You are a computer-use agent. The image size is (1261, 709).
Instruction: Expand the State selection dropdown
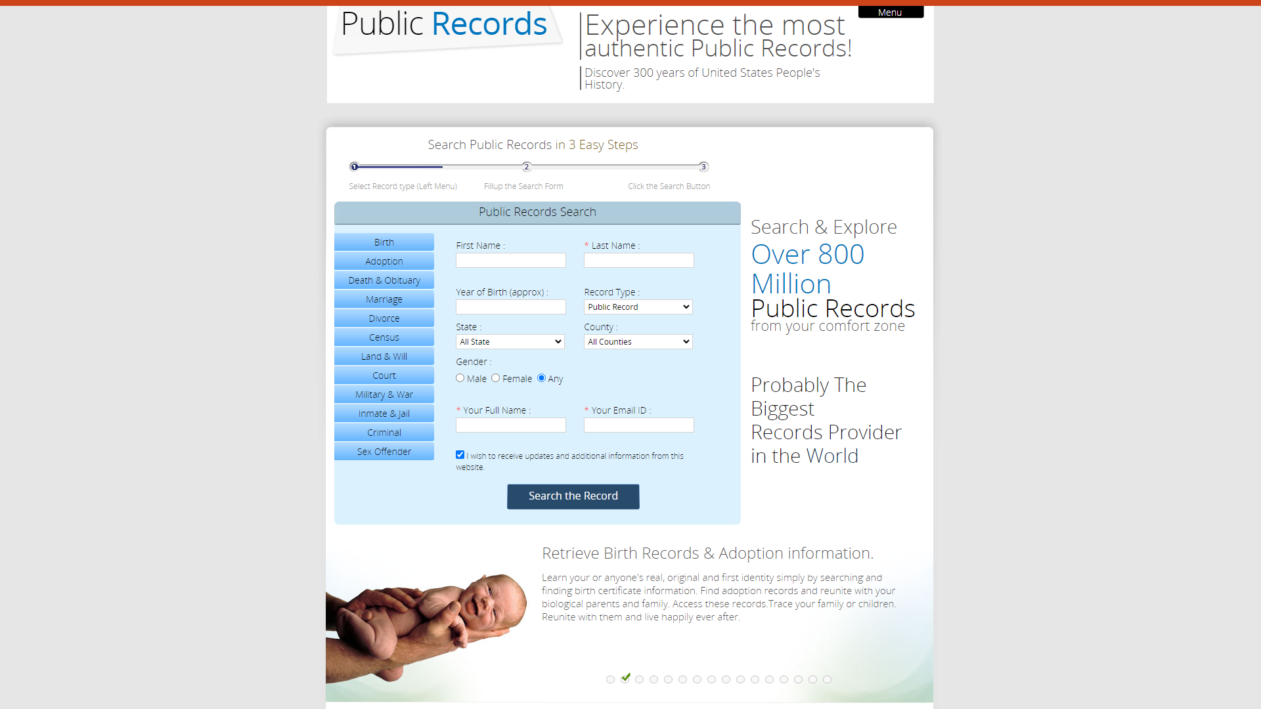point(510,341)
